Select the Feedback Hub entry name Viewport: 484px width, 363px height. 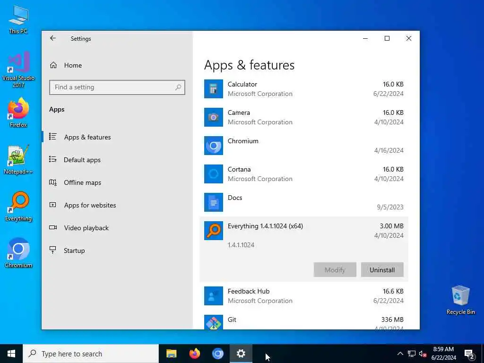click(x=249, y=291)
